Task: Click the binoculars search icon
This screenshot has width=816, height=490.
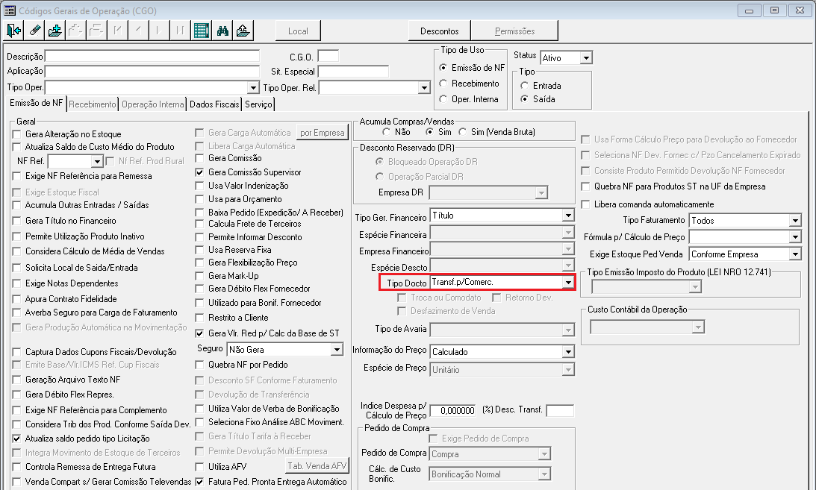Action: click(x=222, y=31)
